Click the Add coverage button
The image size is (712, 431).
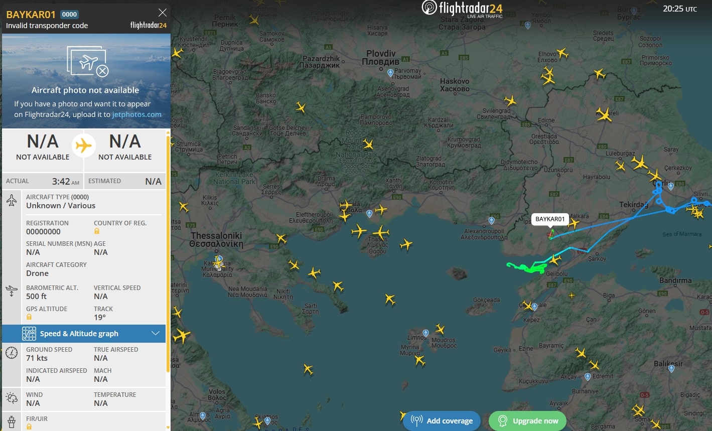click(442, 421)
